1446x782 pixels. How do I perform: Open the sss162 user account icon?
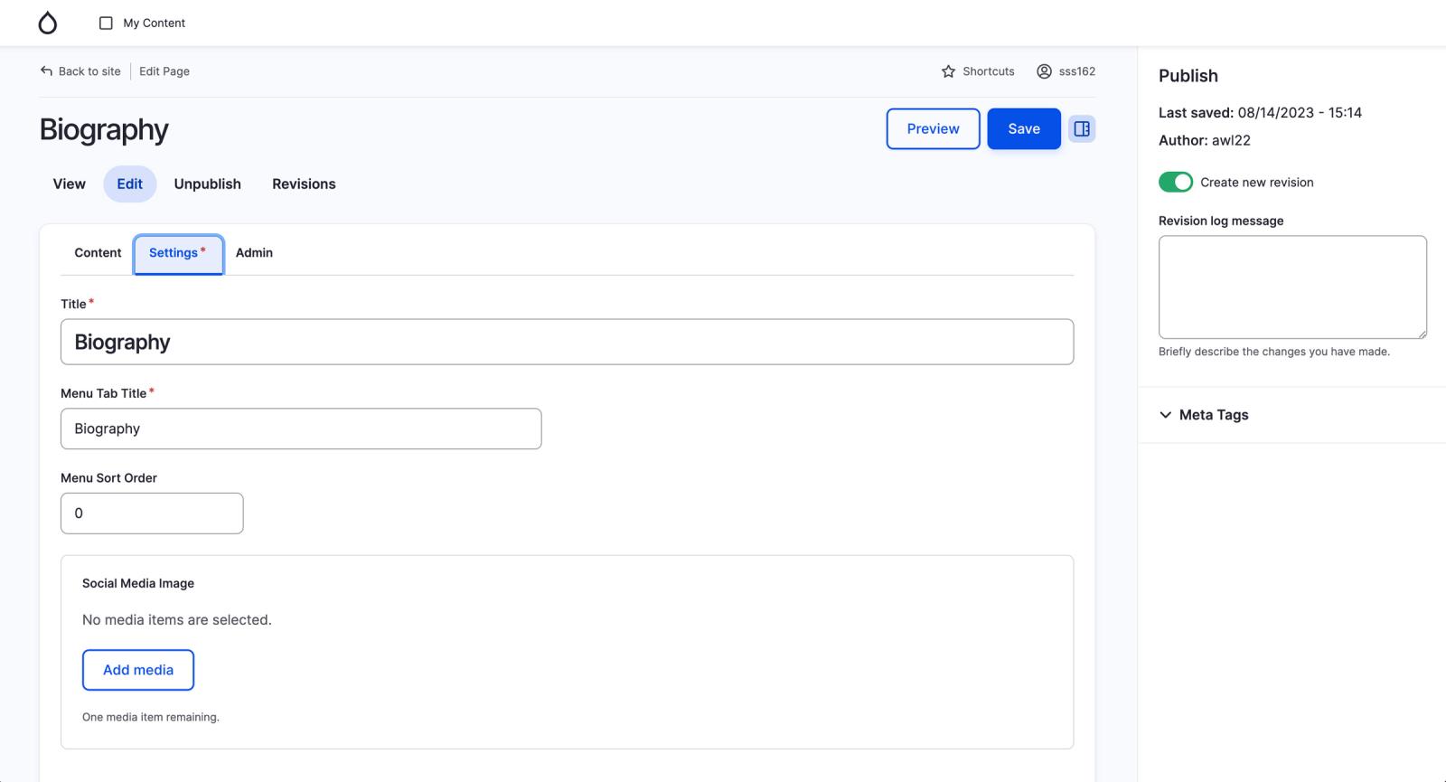1044,71
